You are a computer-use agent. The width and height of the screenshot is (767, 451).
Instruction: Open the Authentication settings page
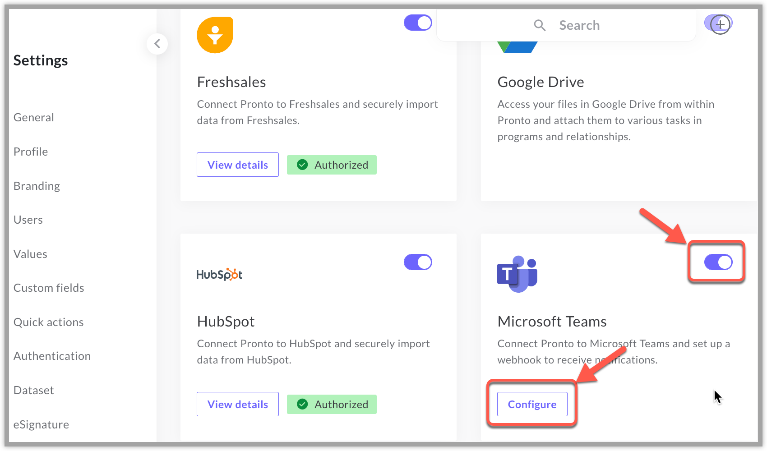tap(52, 356)
